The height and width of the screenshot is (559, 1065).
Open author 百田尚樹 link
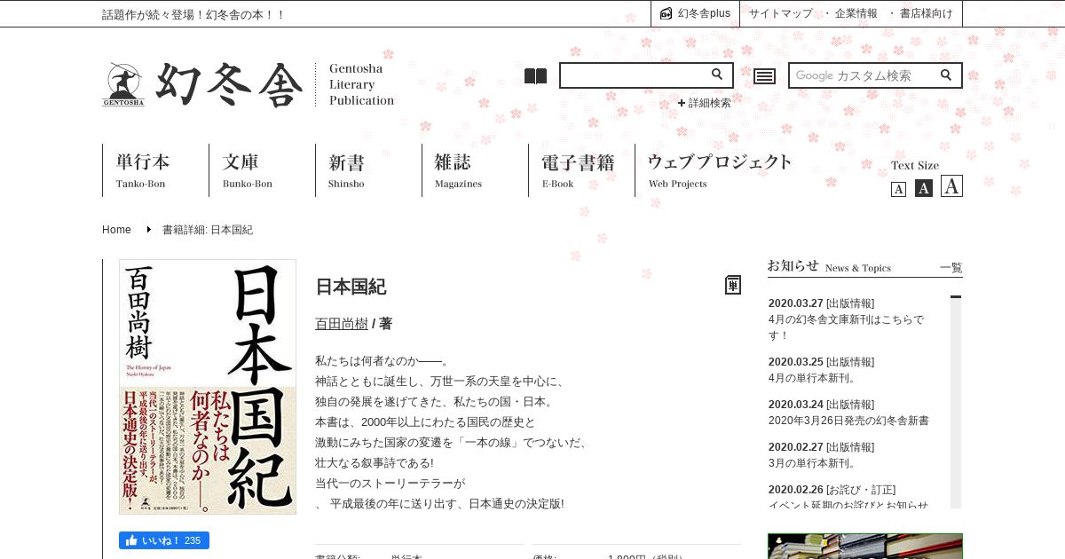point(342,324)
